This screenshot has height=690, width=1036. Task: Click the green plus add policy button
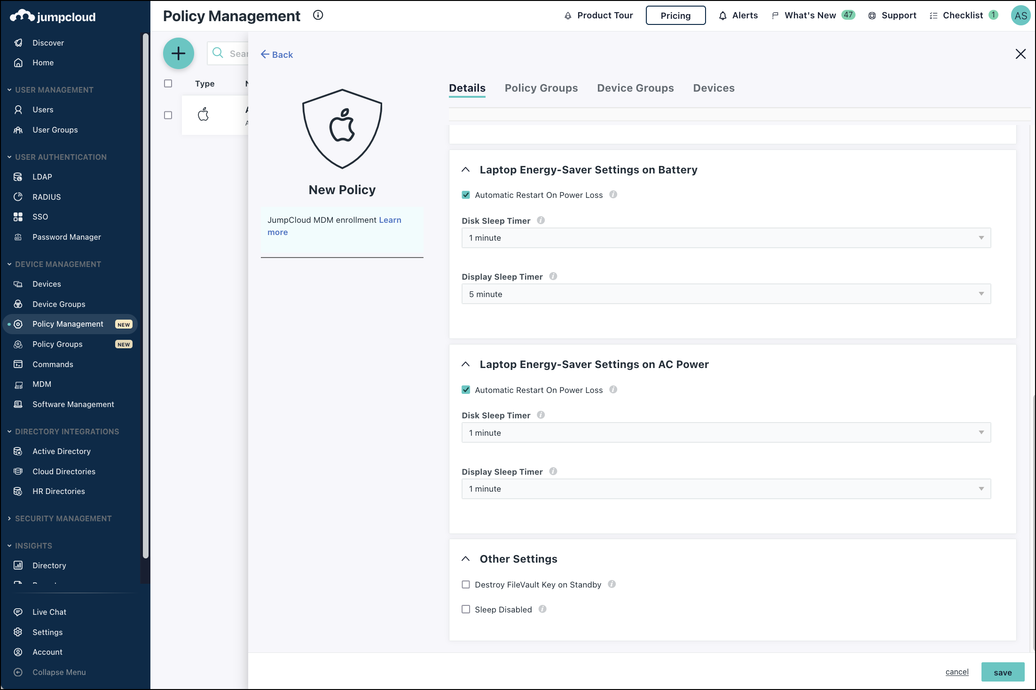pyautogui.click(x=178, y=54)
